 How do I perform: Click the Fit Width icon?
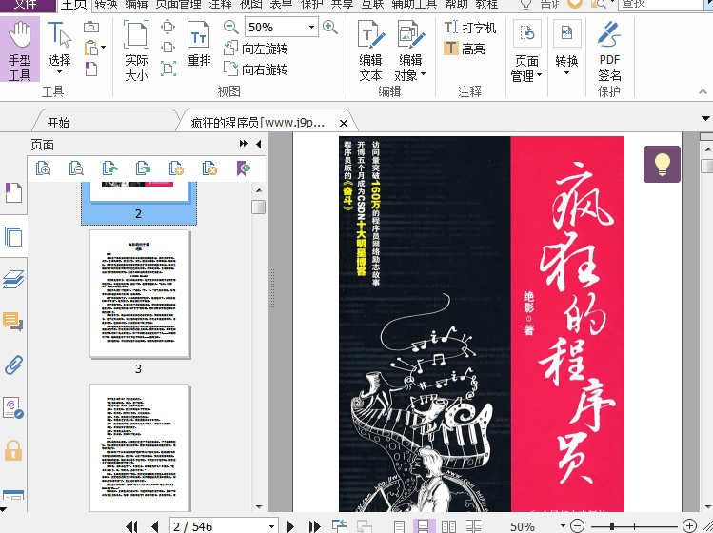168,48
